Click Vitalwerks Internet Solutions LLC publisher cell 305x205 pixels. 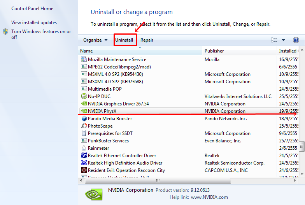[238, 96]
